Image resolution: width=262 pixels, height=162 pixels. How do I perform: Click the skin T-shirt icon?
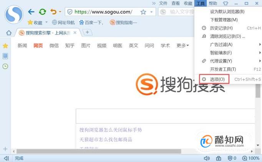(x=226, y=3)
